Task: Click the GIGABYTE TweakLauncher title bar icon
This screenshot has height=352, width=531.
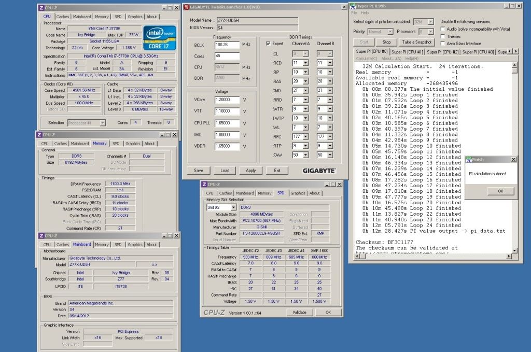Action: point(187,8)
